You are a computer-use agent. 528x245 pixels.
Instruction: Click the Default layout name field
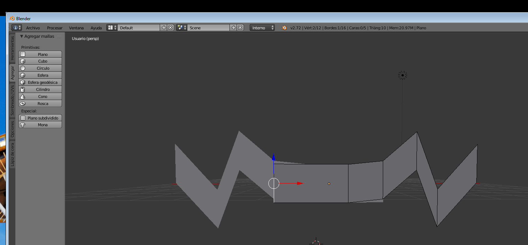pos(139,28)
